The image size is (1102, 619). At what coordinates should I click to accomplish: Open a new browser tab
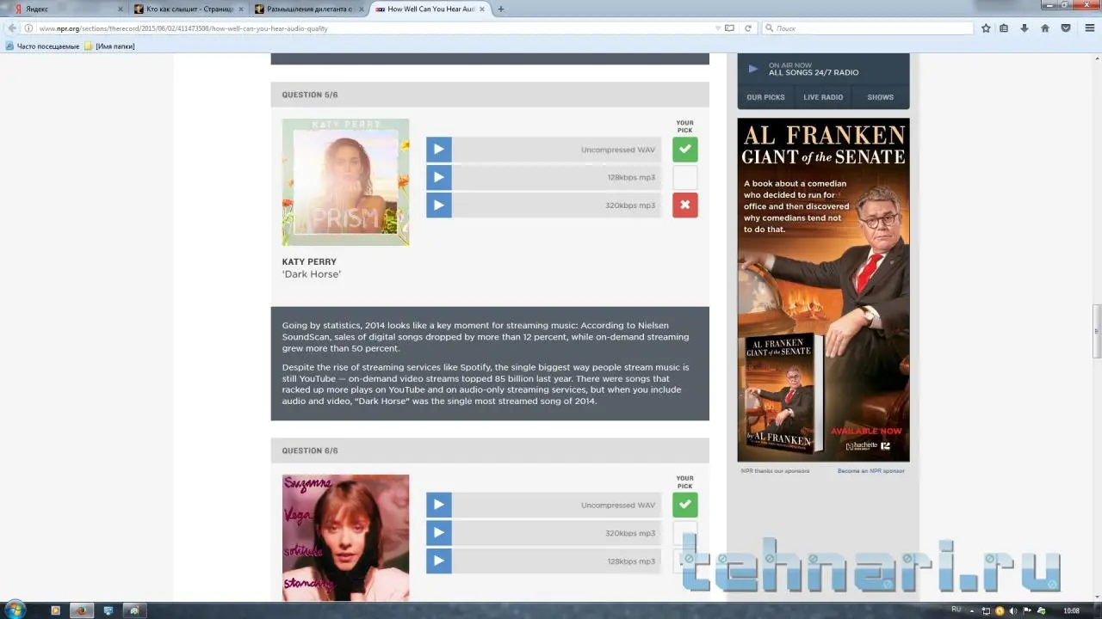(x=501, y=9)
